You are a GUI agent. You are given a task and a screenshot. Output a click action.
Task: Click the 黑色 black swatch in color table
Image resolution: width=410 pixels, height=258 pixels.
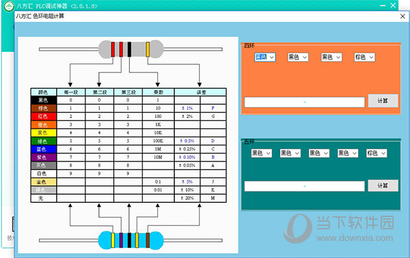pos(44,100)
